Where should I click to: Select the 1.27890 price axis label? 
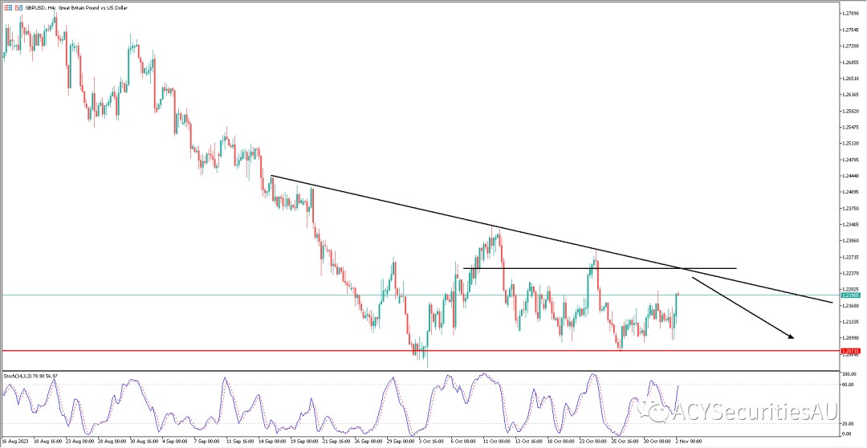coord(850,13)
